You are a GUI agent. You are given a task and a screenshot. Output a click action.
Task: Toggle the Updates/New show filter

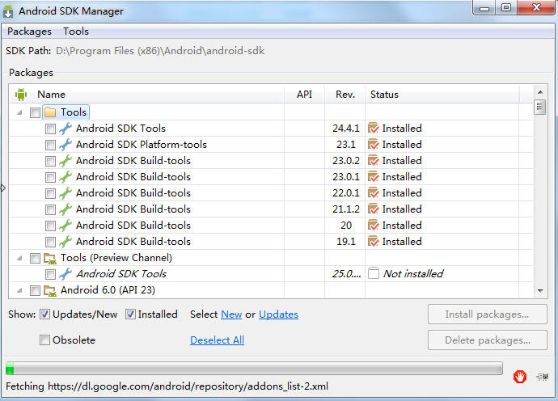(x=44, y=314)
